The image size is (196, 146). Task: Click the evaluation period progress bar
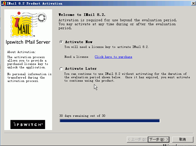pos(110,121)
